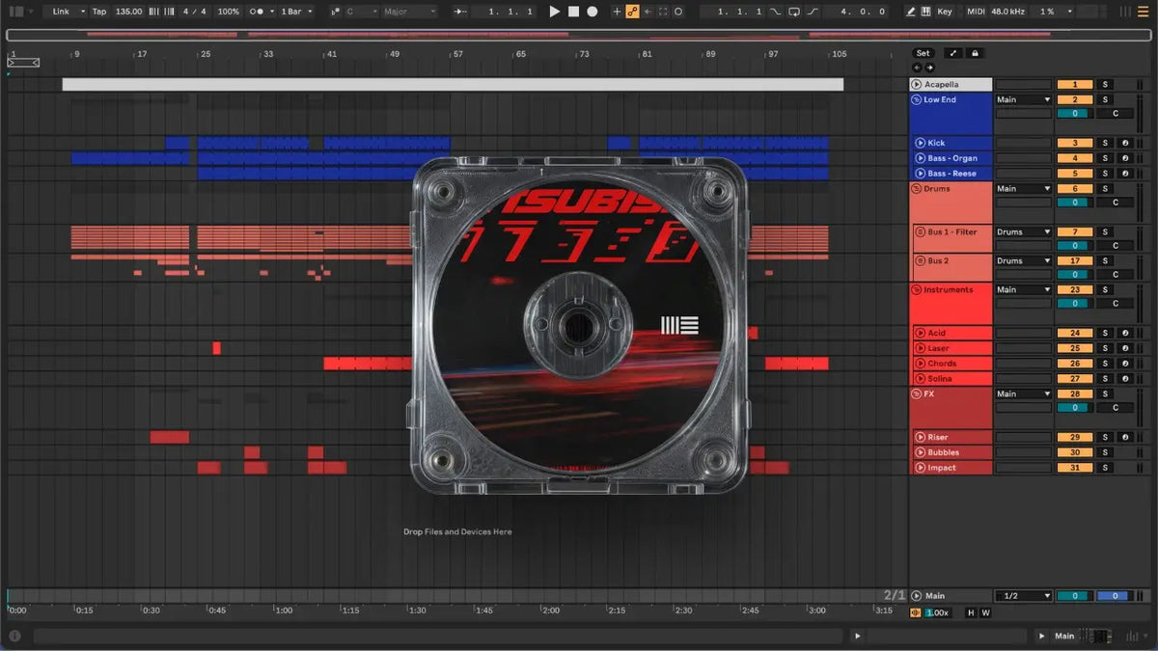This screenshot has width=1158, height=651.
Task: Open Bus 1 - Filter output routing dropdown
Action: (1023, 231)
